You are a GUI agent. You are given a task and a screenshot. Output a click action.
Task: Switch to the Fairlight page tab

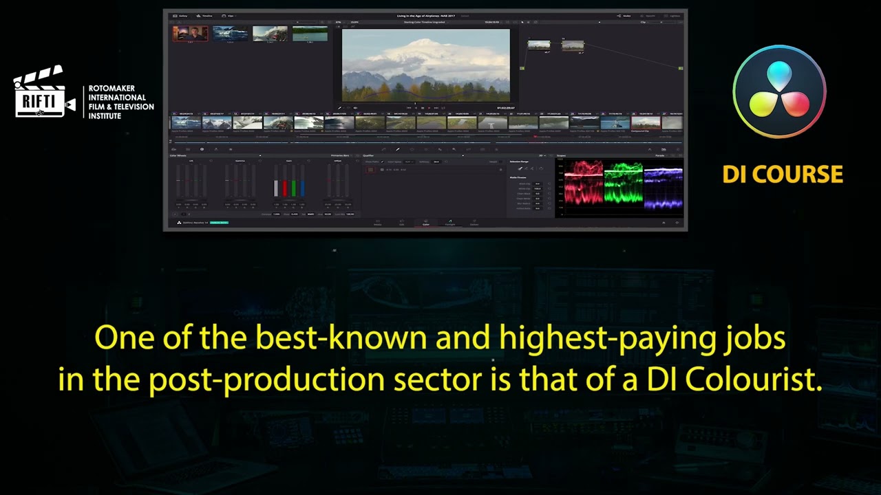click(x=450, y=223)
